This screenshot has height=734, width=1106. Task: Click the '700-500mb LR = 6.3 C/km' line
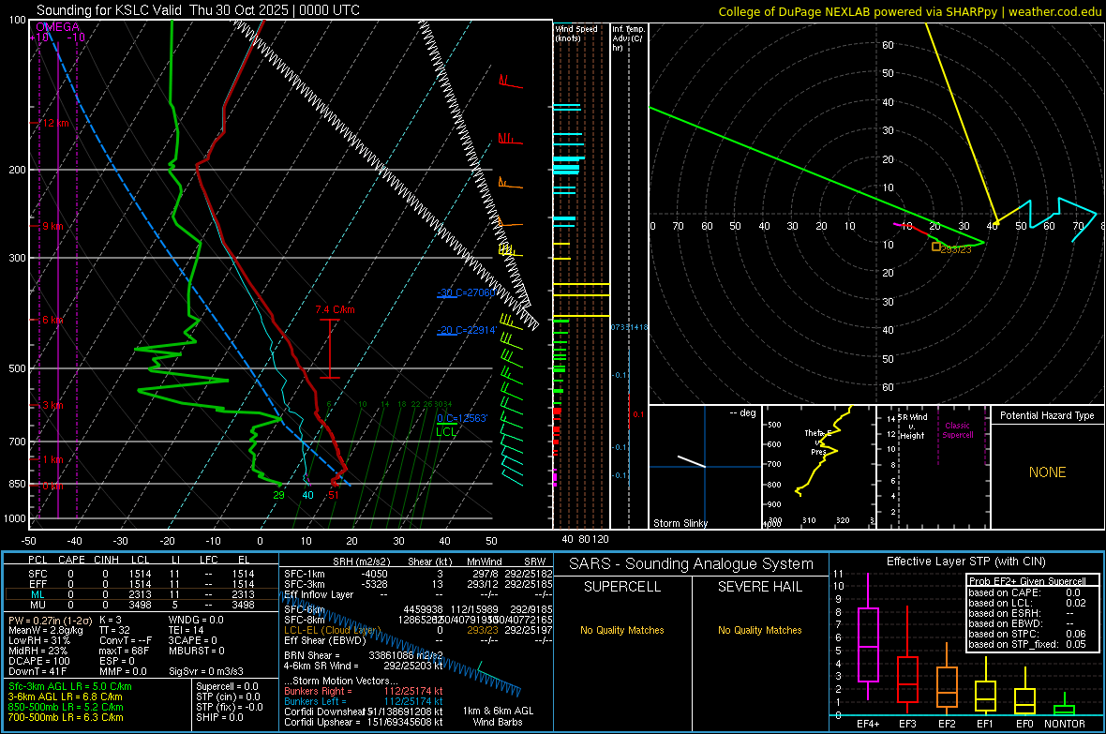[66, 718]
